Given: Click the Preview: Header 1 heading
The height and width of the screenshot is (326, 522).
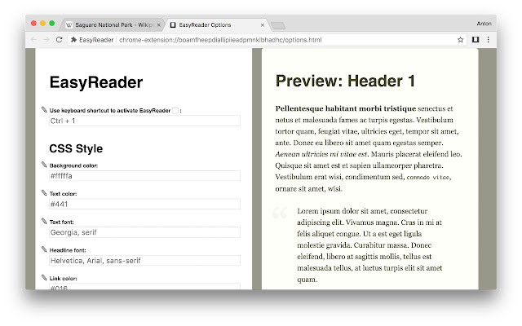Looking at the screenshot, I should click(x=345, y=81).
